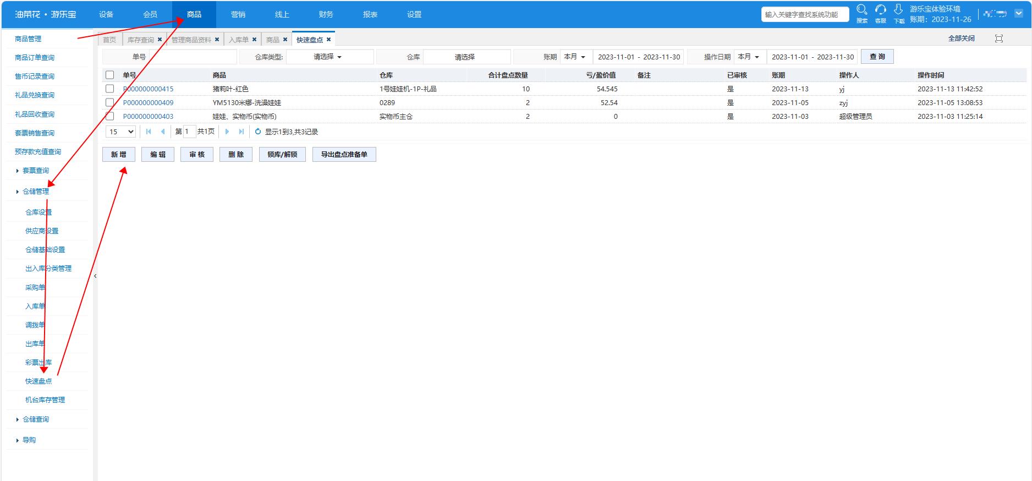Screen dimensions: 1032x481
Task: Go to last page pagination icon
Action: pyautogui.click(x=241, y=132)
